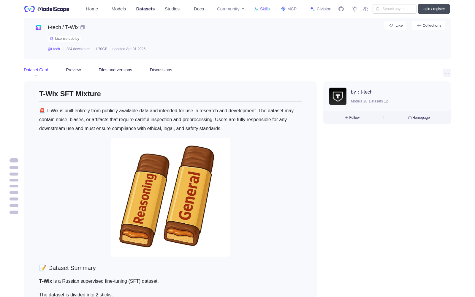Add dataset to Collections
Image resolution: width=475 pixels, height=297 pixels.
pos(429,26)
